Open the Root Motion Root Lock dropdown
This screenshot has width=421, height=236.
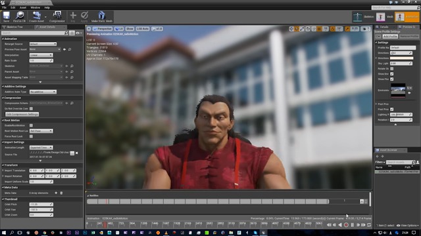pyautogui.click(x=41, y=131)
